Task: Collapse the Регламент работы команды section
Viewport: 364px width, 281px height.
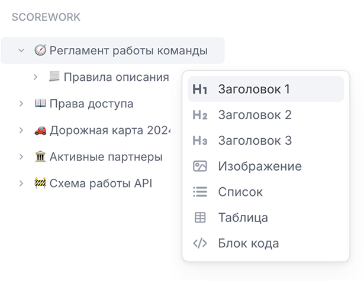Action: click(21, 51)
